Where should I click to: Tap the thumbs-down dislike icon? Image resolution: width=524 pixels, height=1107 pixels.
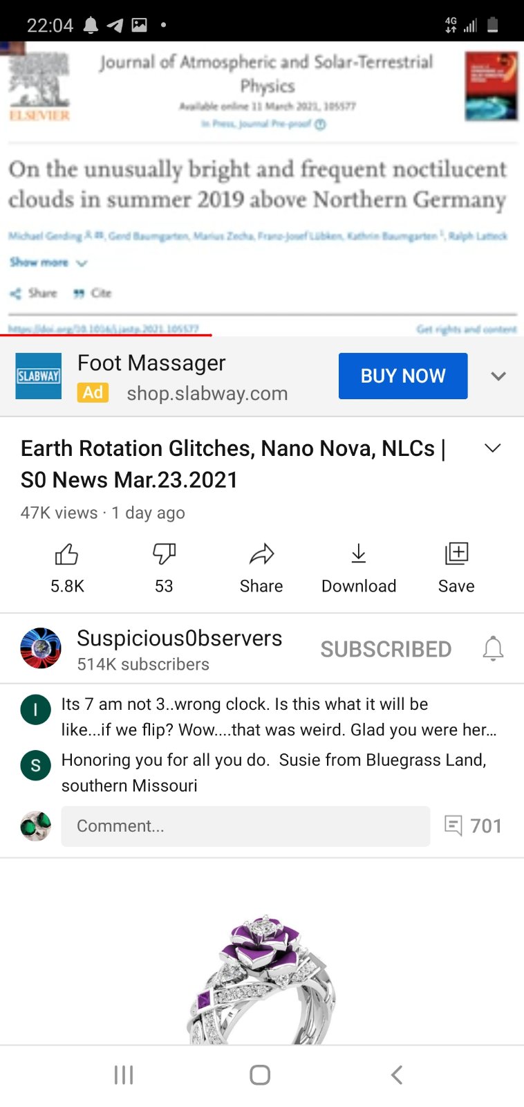tap(164, 554)
